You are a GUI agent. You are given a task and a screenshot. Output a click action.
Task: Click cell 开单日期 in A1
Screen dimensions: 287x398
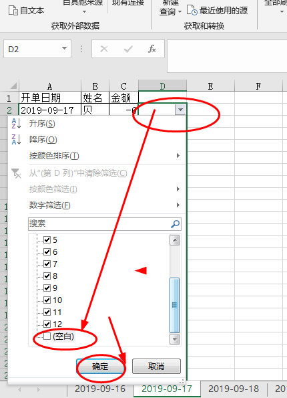50,98
